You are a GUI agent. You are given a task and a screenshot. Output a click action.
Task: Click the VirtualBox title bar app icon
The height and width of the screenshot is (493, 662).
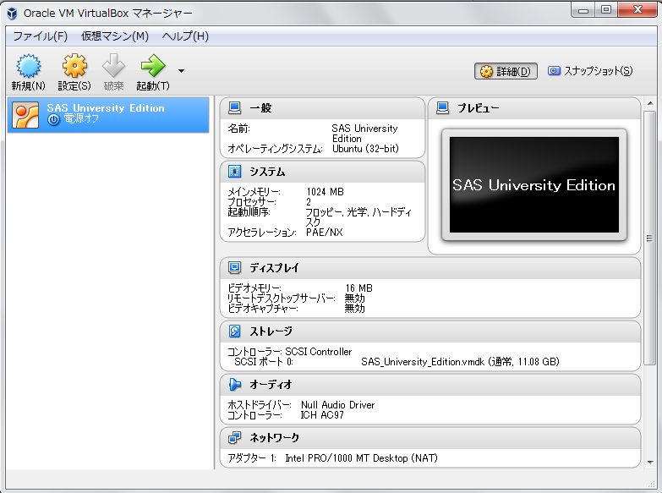pyautogui.click(x=12, y=14)
